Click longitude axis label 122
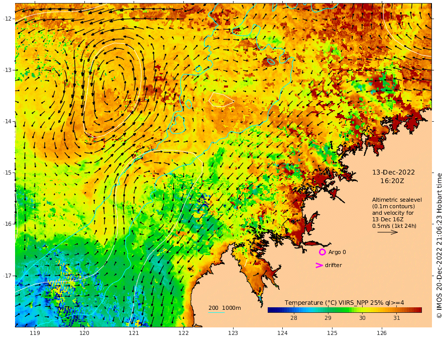 point(183,333)
